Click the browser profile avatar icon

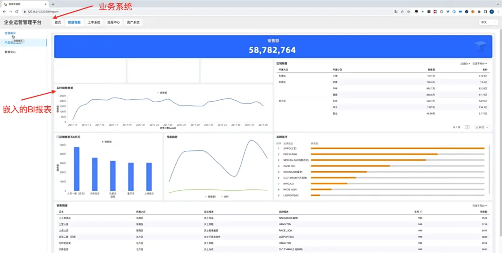[x=491, y=12]
